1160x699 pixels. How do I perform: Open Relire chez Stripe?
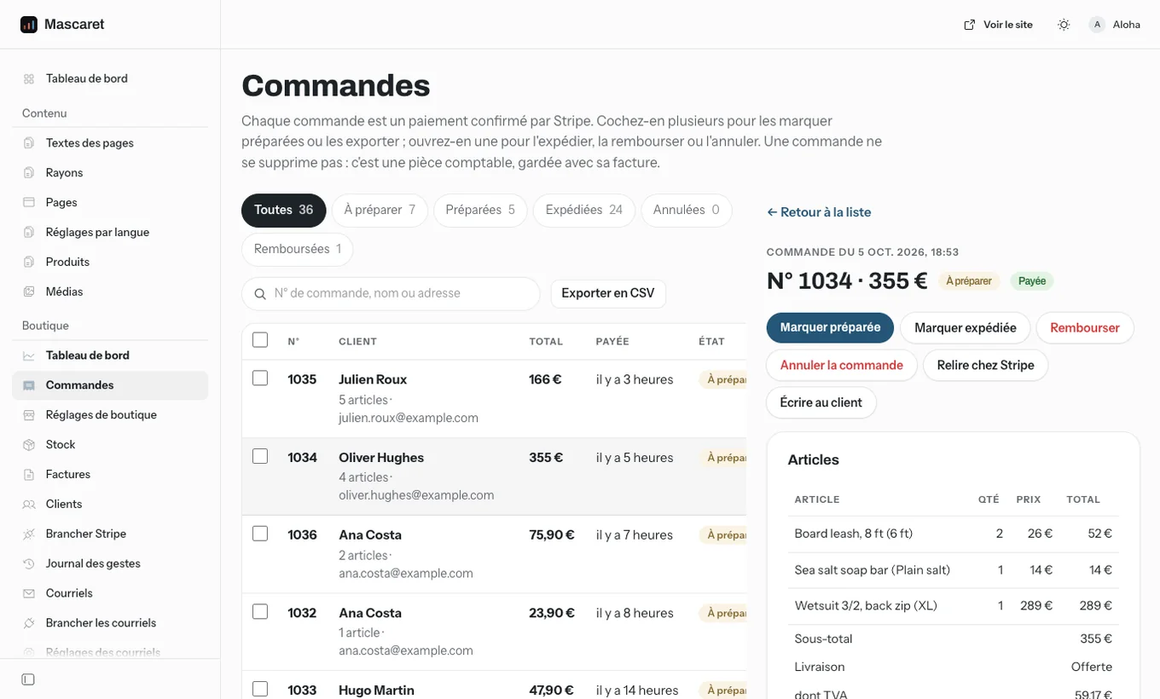point(985,366)
